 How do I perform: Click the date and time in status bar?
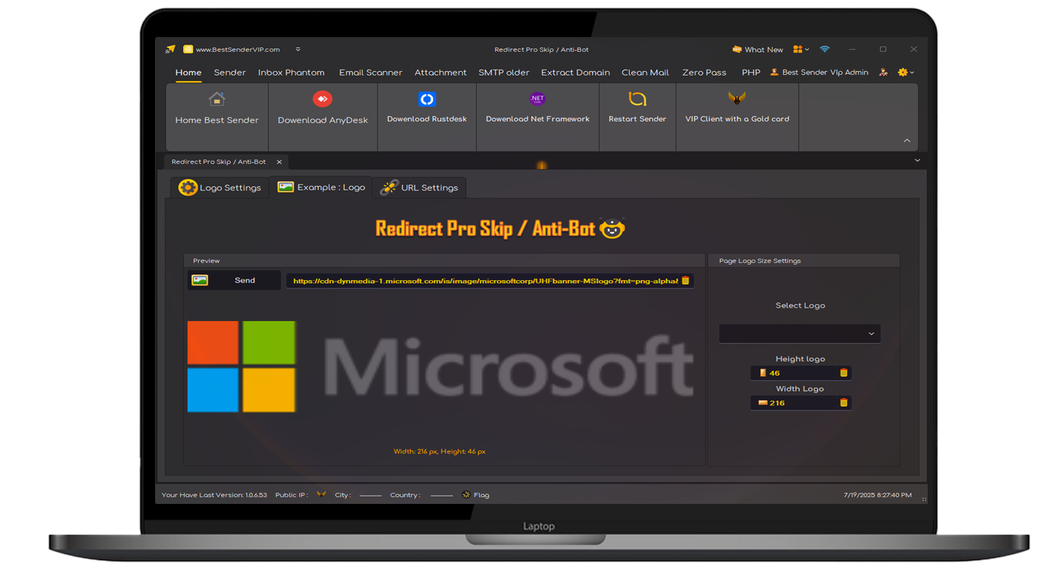877,495
